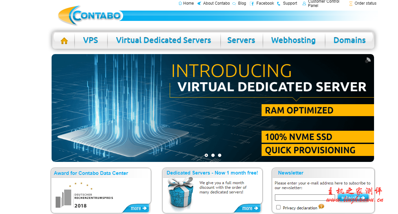The height and width of the screenshot is (214, 398).
Task: Switch to the second carousel slide dot
Action: [213, 155]
